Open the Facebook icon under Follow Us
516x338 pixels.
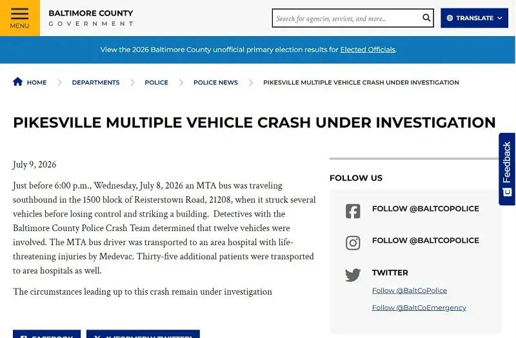[353, 211]
